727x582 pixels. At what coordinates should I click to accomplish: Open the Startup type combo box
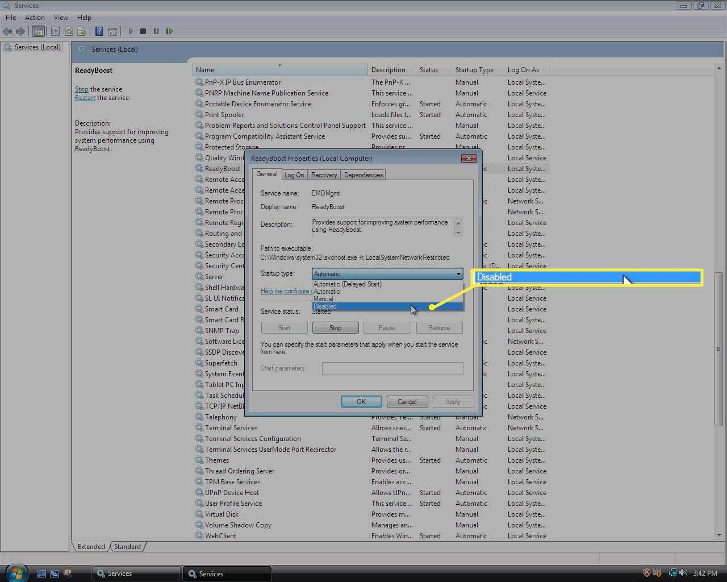coord(387,274)
